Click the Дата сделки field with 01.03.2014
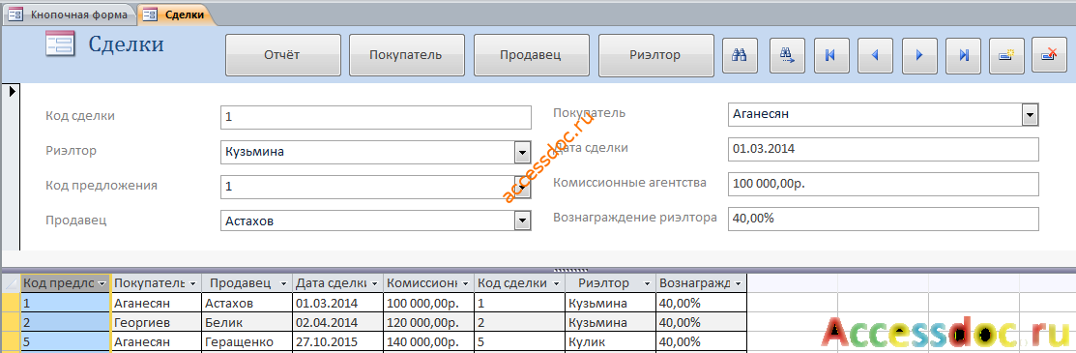The height and width of the screenshot is (353, 1076). [x=884, y=149]
